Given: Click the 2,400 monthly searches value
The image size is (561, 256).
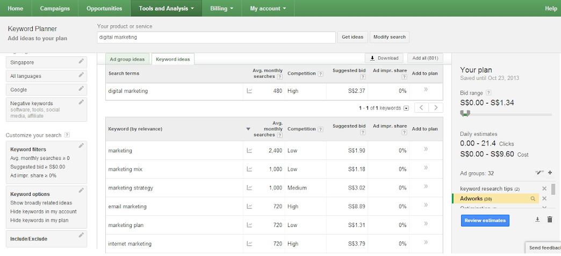Looking at the screenshot, I should coord(275,150).
